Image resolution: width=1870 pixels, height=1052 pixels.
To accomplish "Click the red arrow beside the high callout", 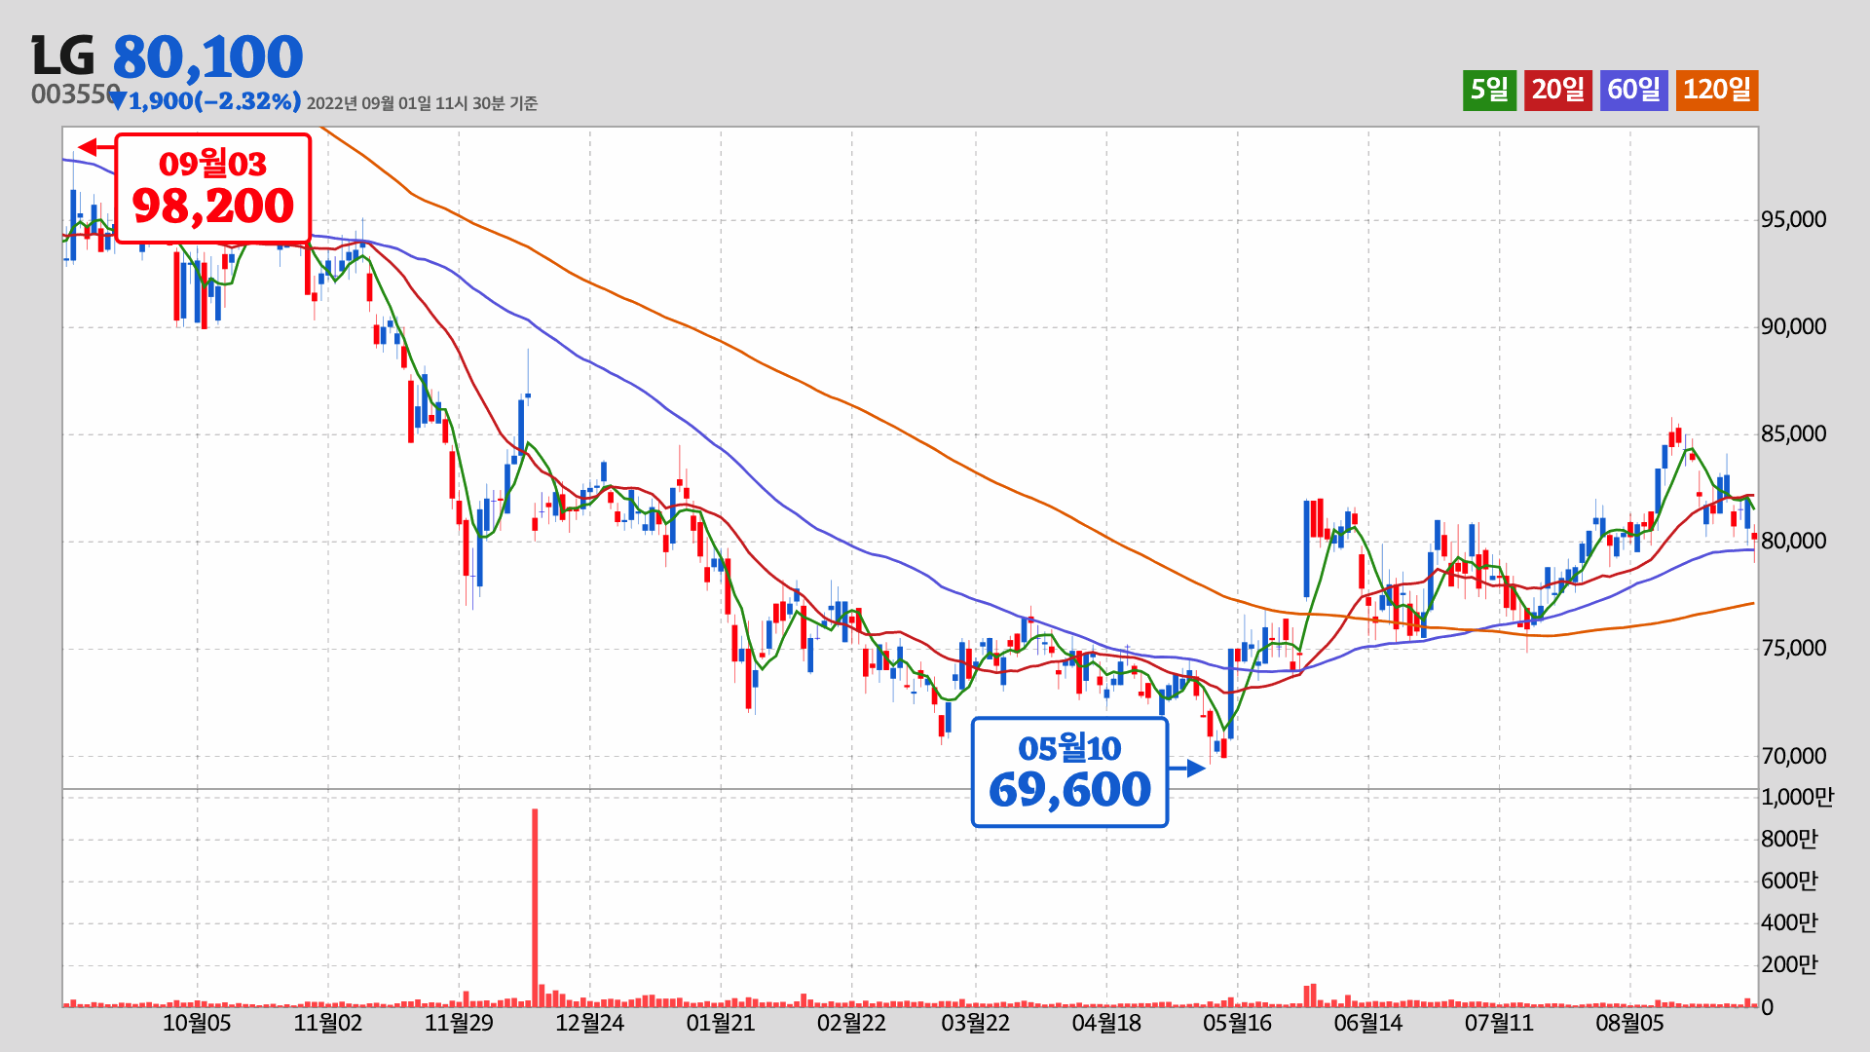I will pos(94,147).
